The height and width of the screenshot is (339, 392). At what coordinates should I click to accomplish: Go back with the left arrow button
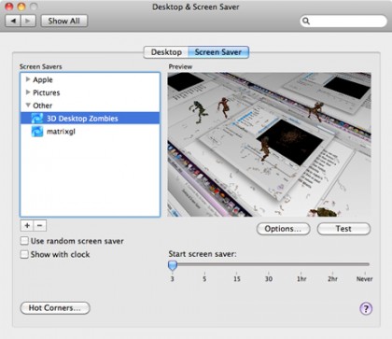point(13,21)
